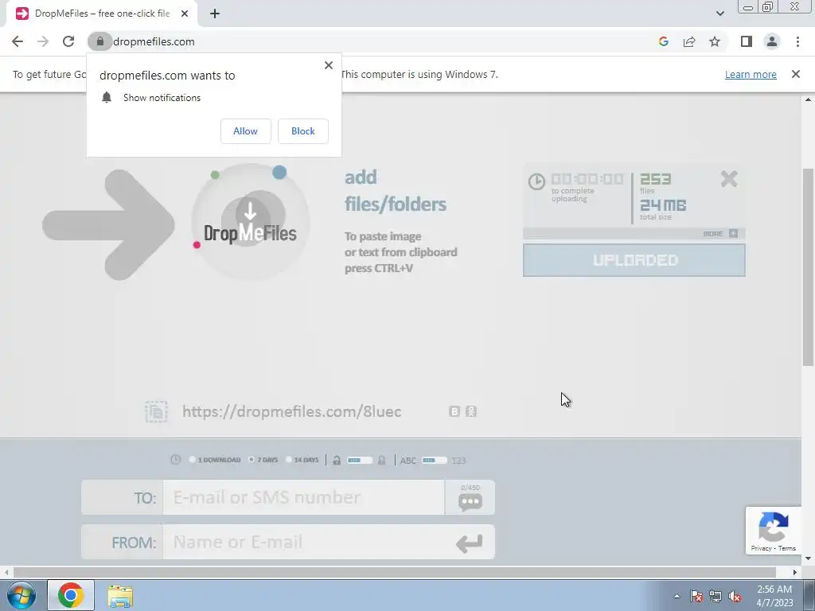The width and height of the screenshot is (815, 611).
Task: Bookmark this tab with star
Action: point(715,41)
